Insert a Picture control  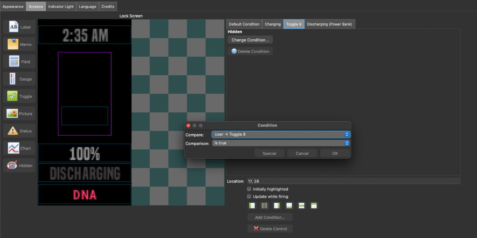coord(19,113)
